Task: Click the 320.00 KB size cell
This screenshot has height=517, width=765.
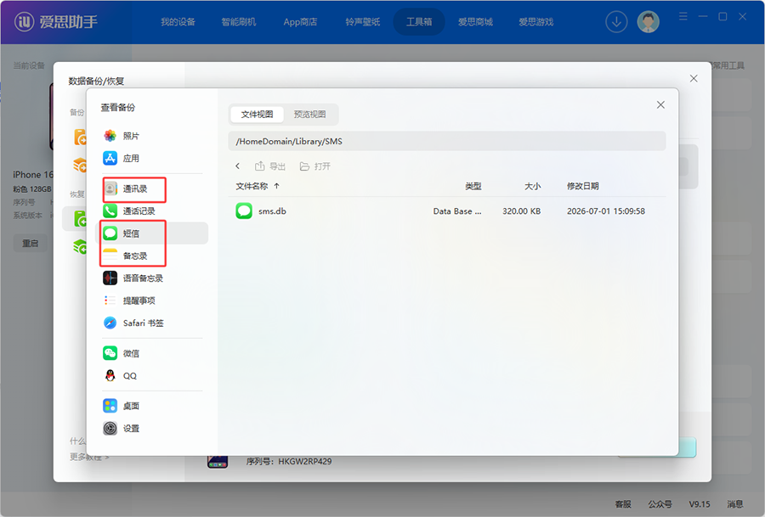Action: click(x=522, y=211)
